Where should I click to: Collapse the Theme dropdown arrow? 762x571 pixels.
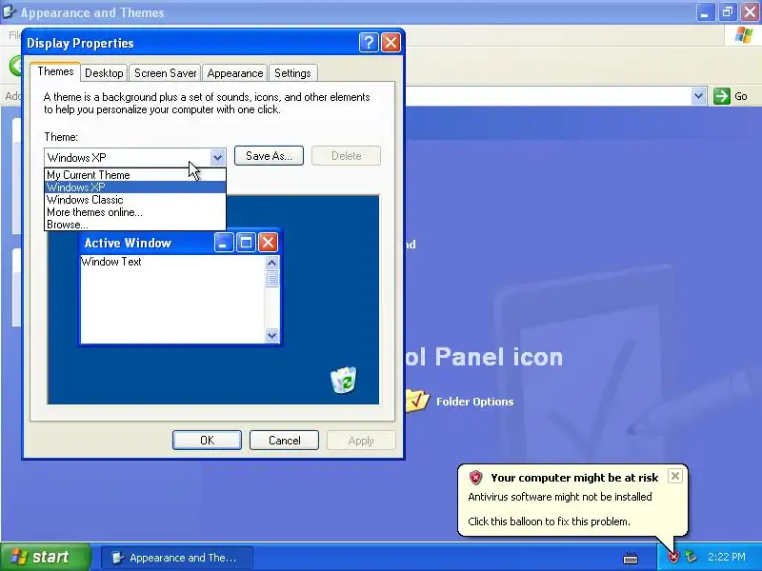(x=218, y=157)
